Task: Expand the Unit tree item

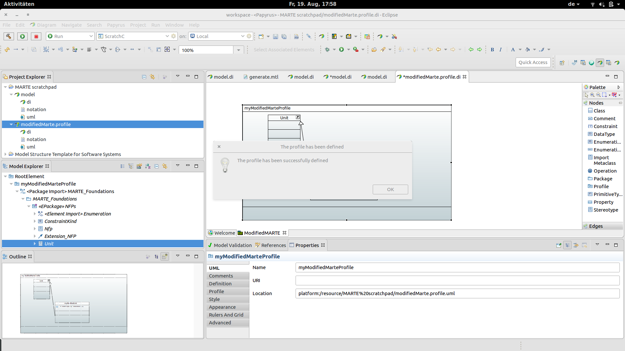Action: coord(35,244)
